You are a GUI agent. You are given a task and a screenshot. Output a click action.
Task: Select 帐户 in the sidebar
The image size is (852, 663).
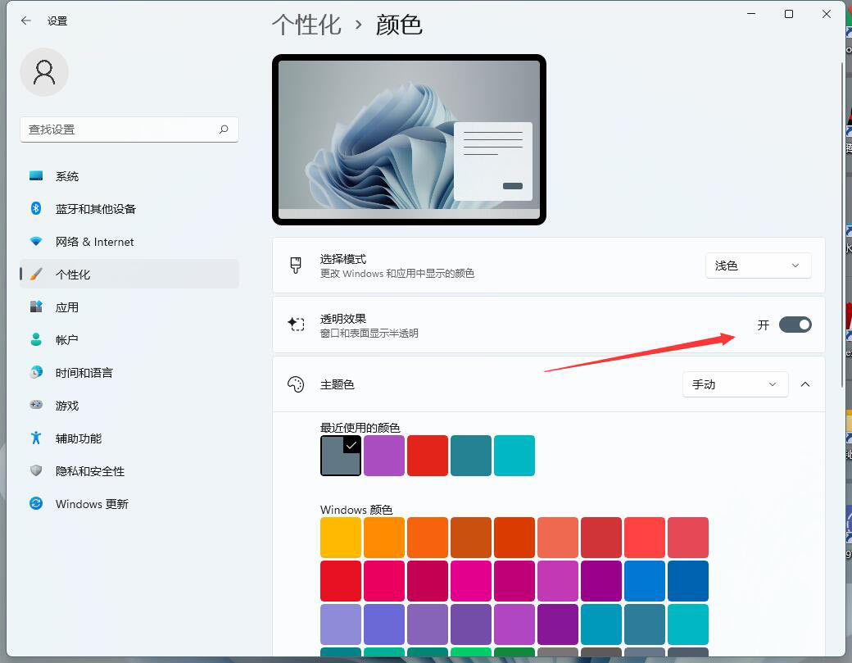click(67, 339)
